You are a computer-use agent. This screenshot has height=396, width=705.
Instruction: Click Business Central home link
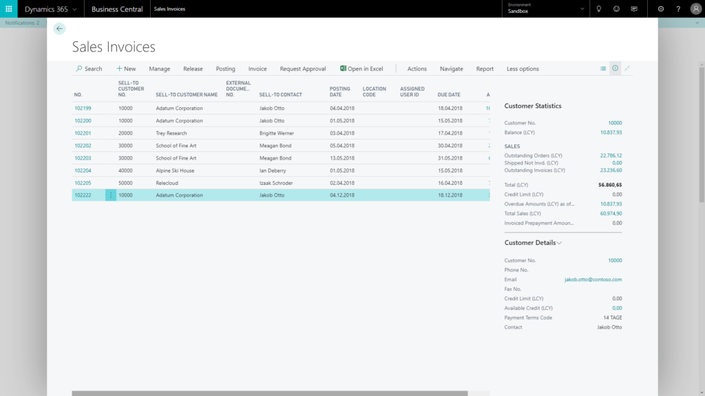point(117,9)
